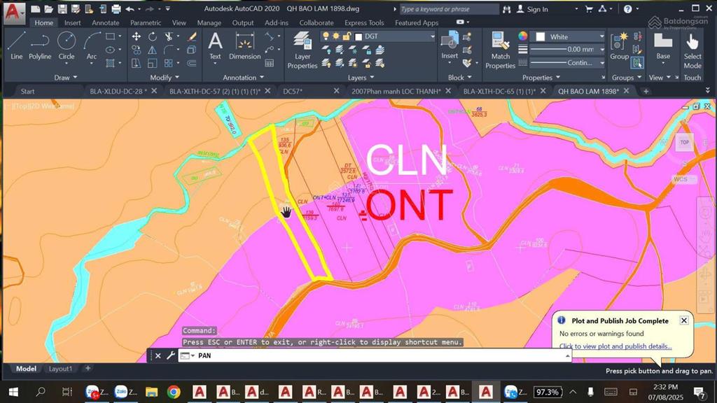
Task: Click the Select Mode touch button
Action: pyautogui.click(x=692, y=50)
